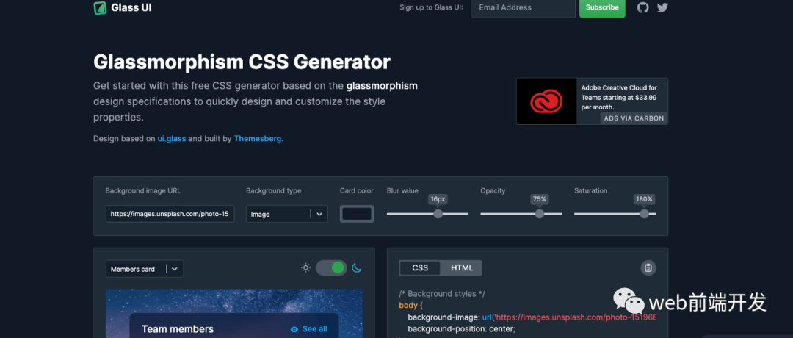
Task: Focus the Email Address input field
Action: [523, 7]
